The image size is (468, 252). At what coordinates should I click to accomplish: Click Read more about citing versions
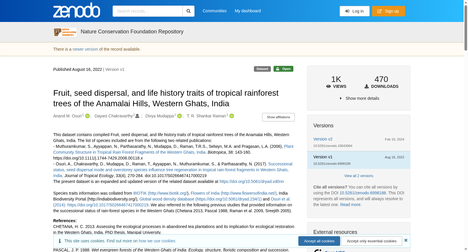(x=350, y=205)
